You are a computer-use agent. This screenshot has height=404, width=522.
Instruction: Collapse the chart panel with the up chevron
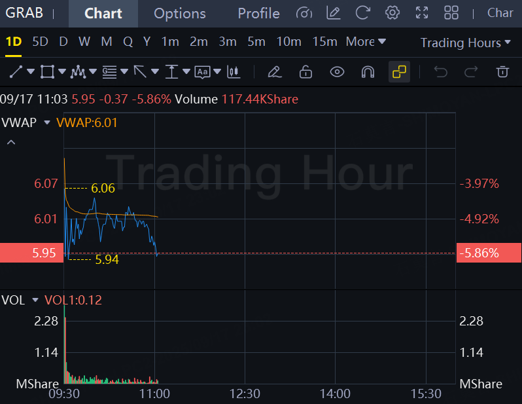[11, 142]
